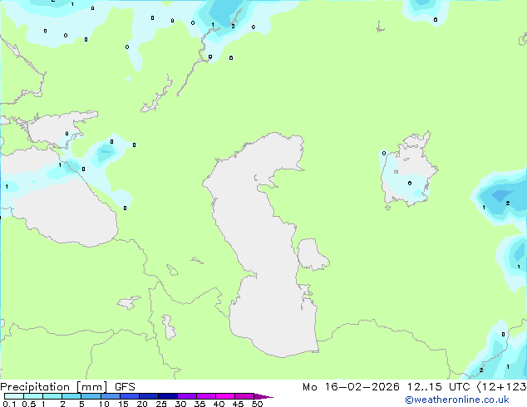Click the '50' legend scale value

257,404
